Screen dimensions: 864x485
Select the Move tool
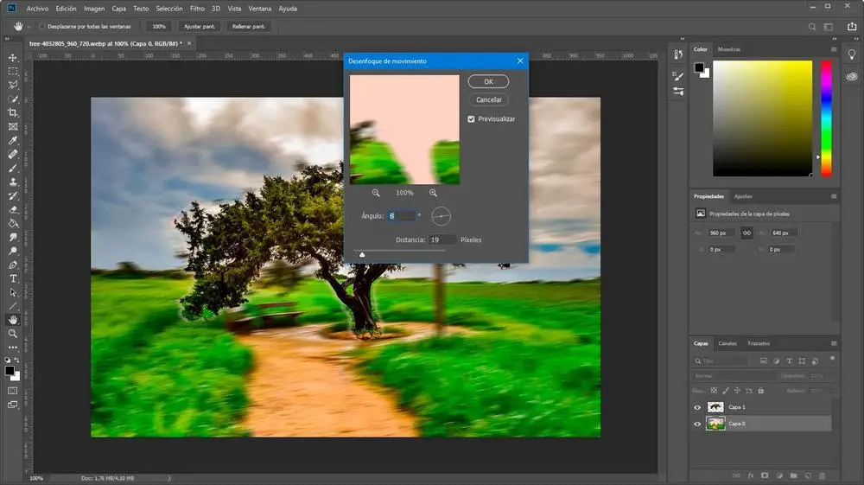coord(13,57)
